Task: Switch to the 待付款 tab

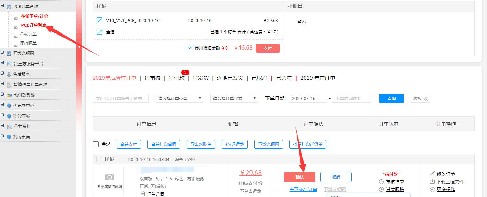Action: [x=177, y=78]
